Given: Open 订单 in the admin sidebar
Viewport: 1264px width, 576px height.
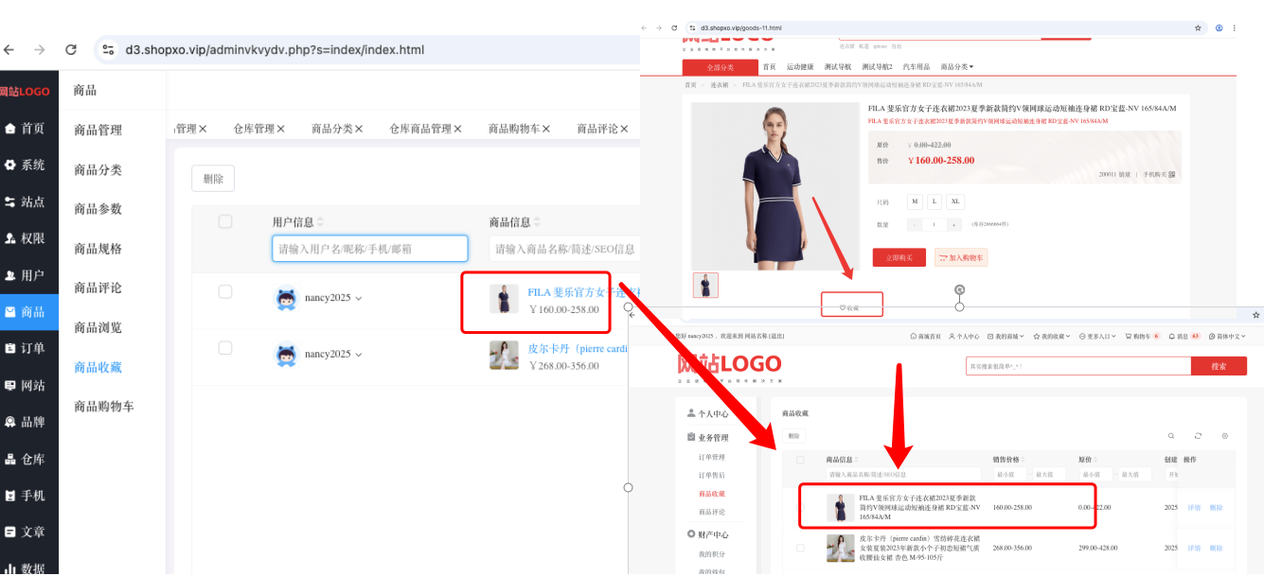Looking at the screenshot, I should pos(26,348).
